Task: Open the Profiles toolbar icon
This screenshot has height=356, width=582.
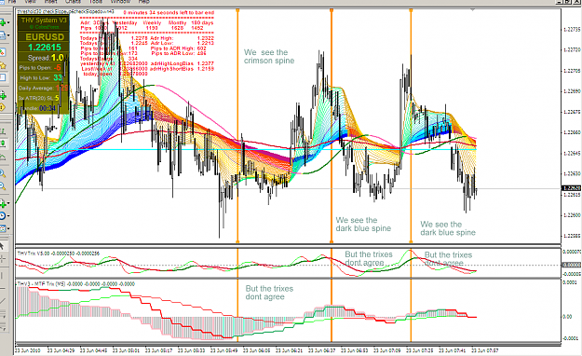Action: (3, 35)
